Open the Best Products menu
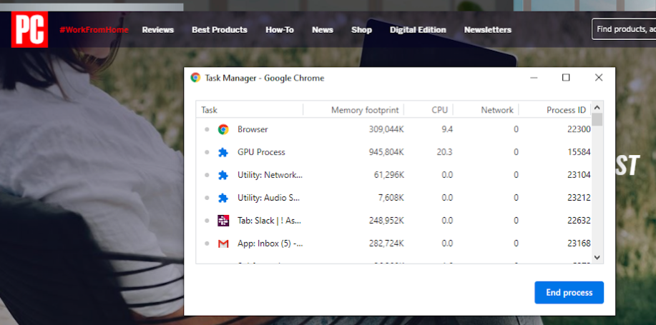Image resolution: width=656 pixels, height=325 pixels. point(220,30)
